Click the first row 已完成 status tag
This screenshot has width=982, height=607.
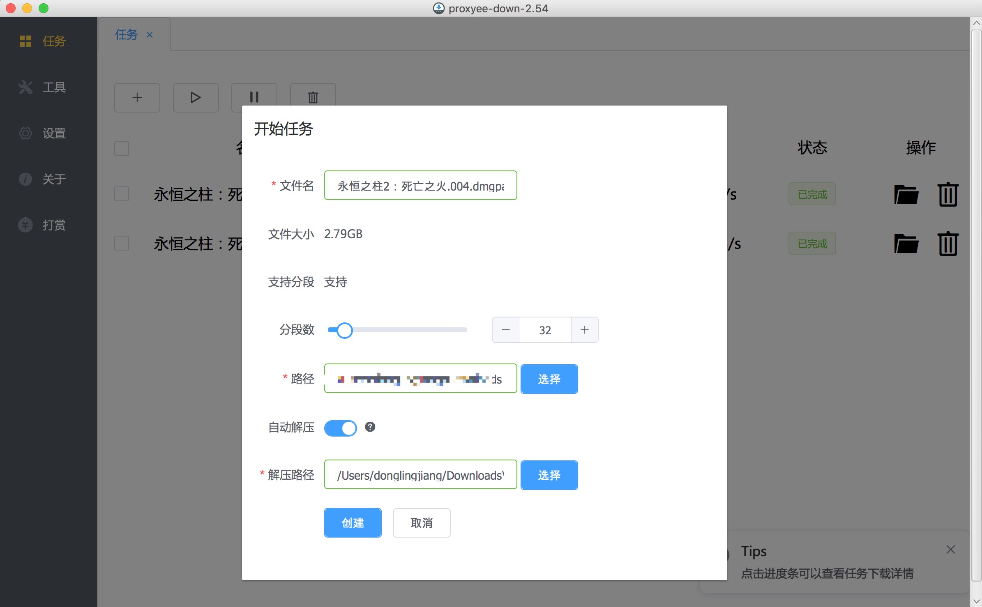[812, 194]
